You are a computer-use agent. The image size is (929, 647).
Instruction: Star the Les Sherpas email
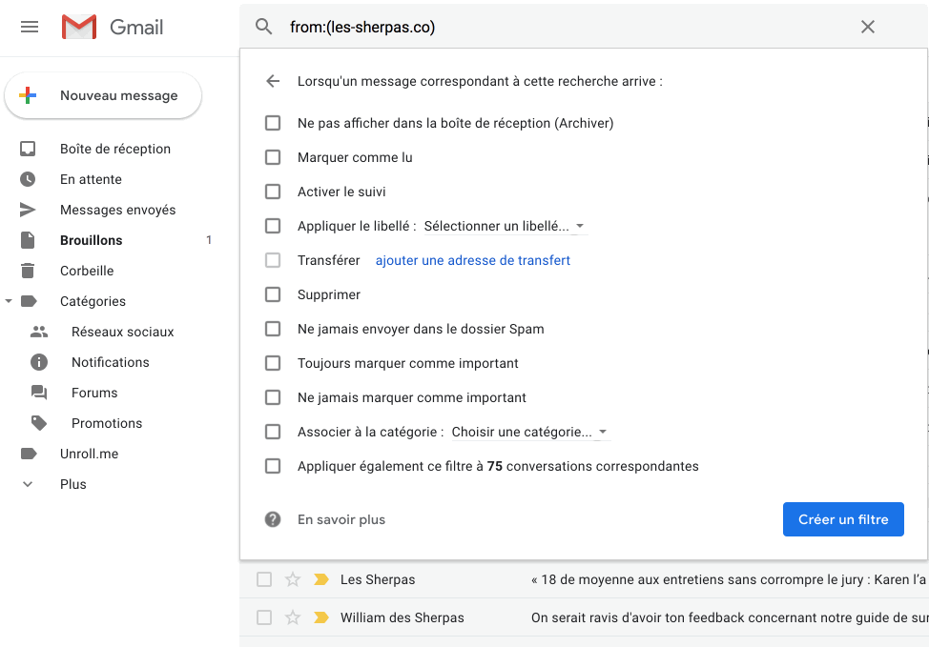[x=293, y=579]
